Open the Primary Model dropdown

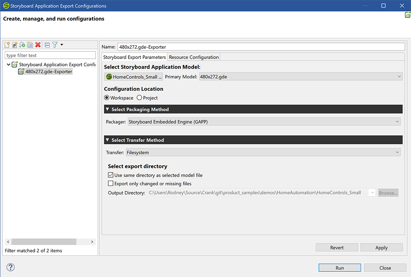click(x=301, y=77)
